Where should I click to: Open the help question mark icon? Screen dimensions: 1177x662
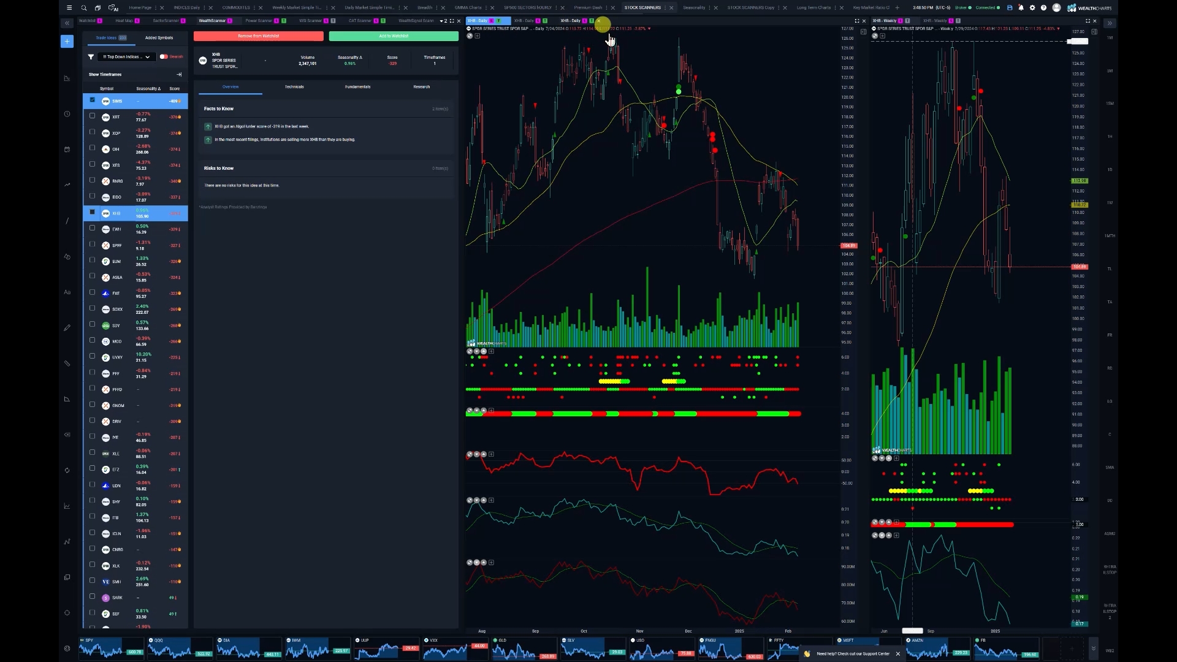pyautogui.click(x=1043, y=8)
